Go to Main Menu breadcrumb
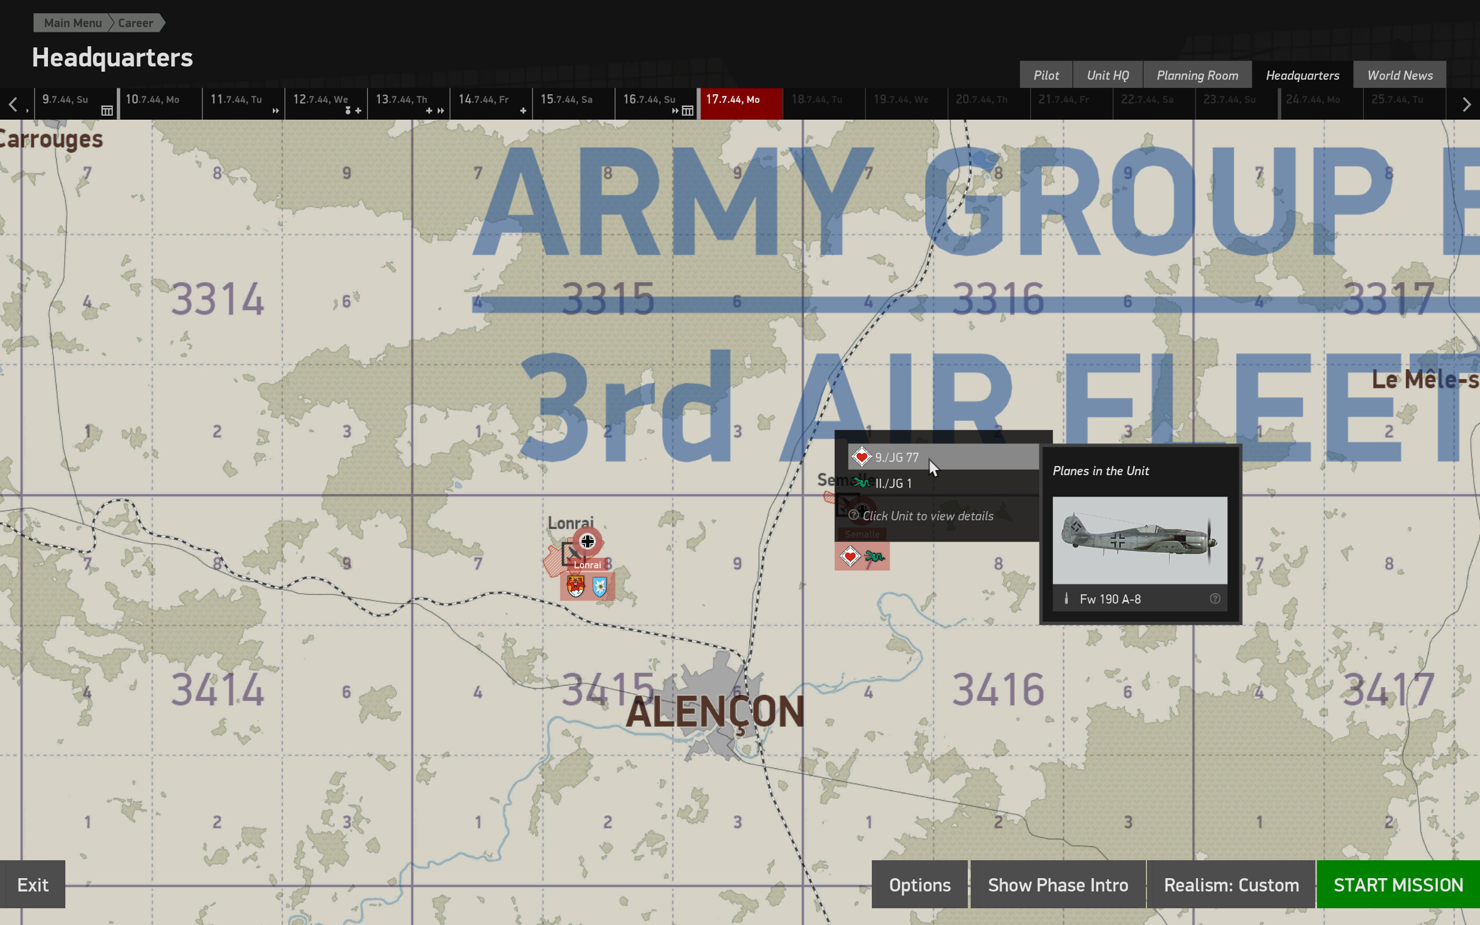Screen dimensions: 1480x925 [72, 23]
